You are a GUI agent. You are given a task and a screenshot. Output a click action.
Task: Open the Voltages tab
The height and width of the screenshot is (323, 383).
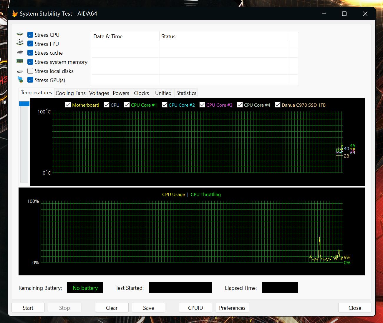tap(99, 93)
